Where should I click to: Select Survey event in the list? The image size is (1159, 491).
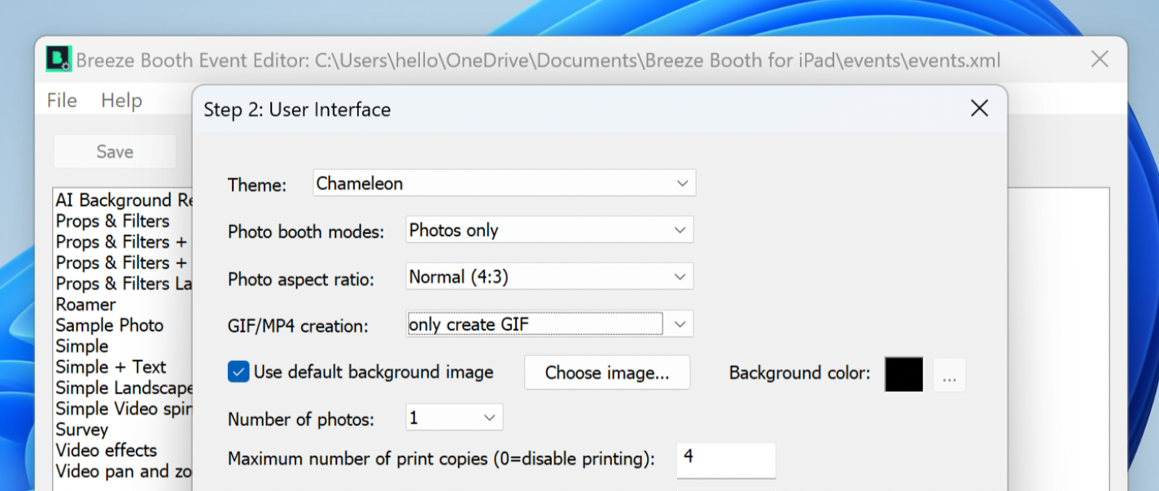[82, 430]
